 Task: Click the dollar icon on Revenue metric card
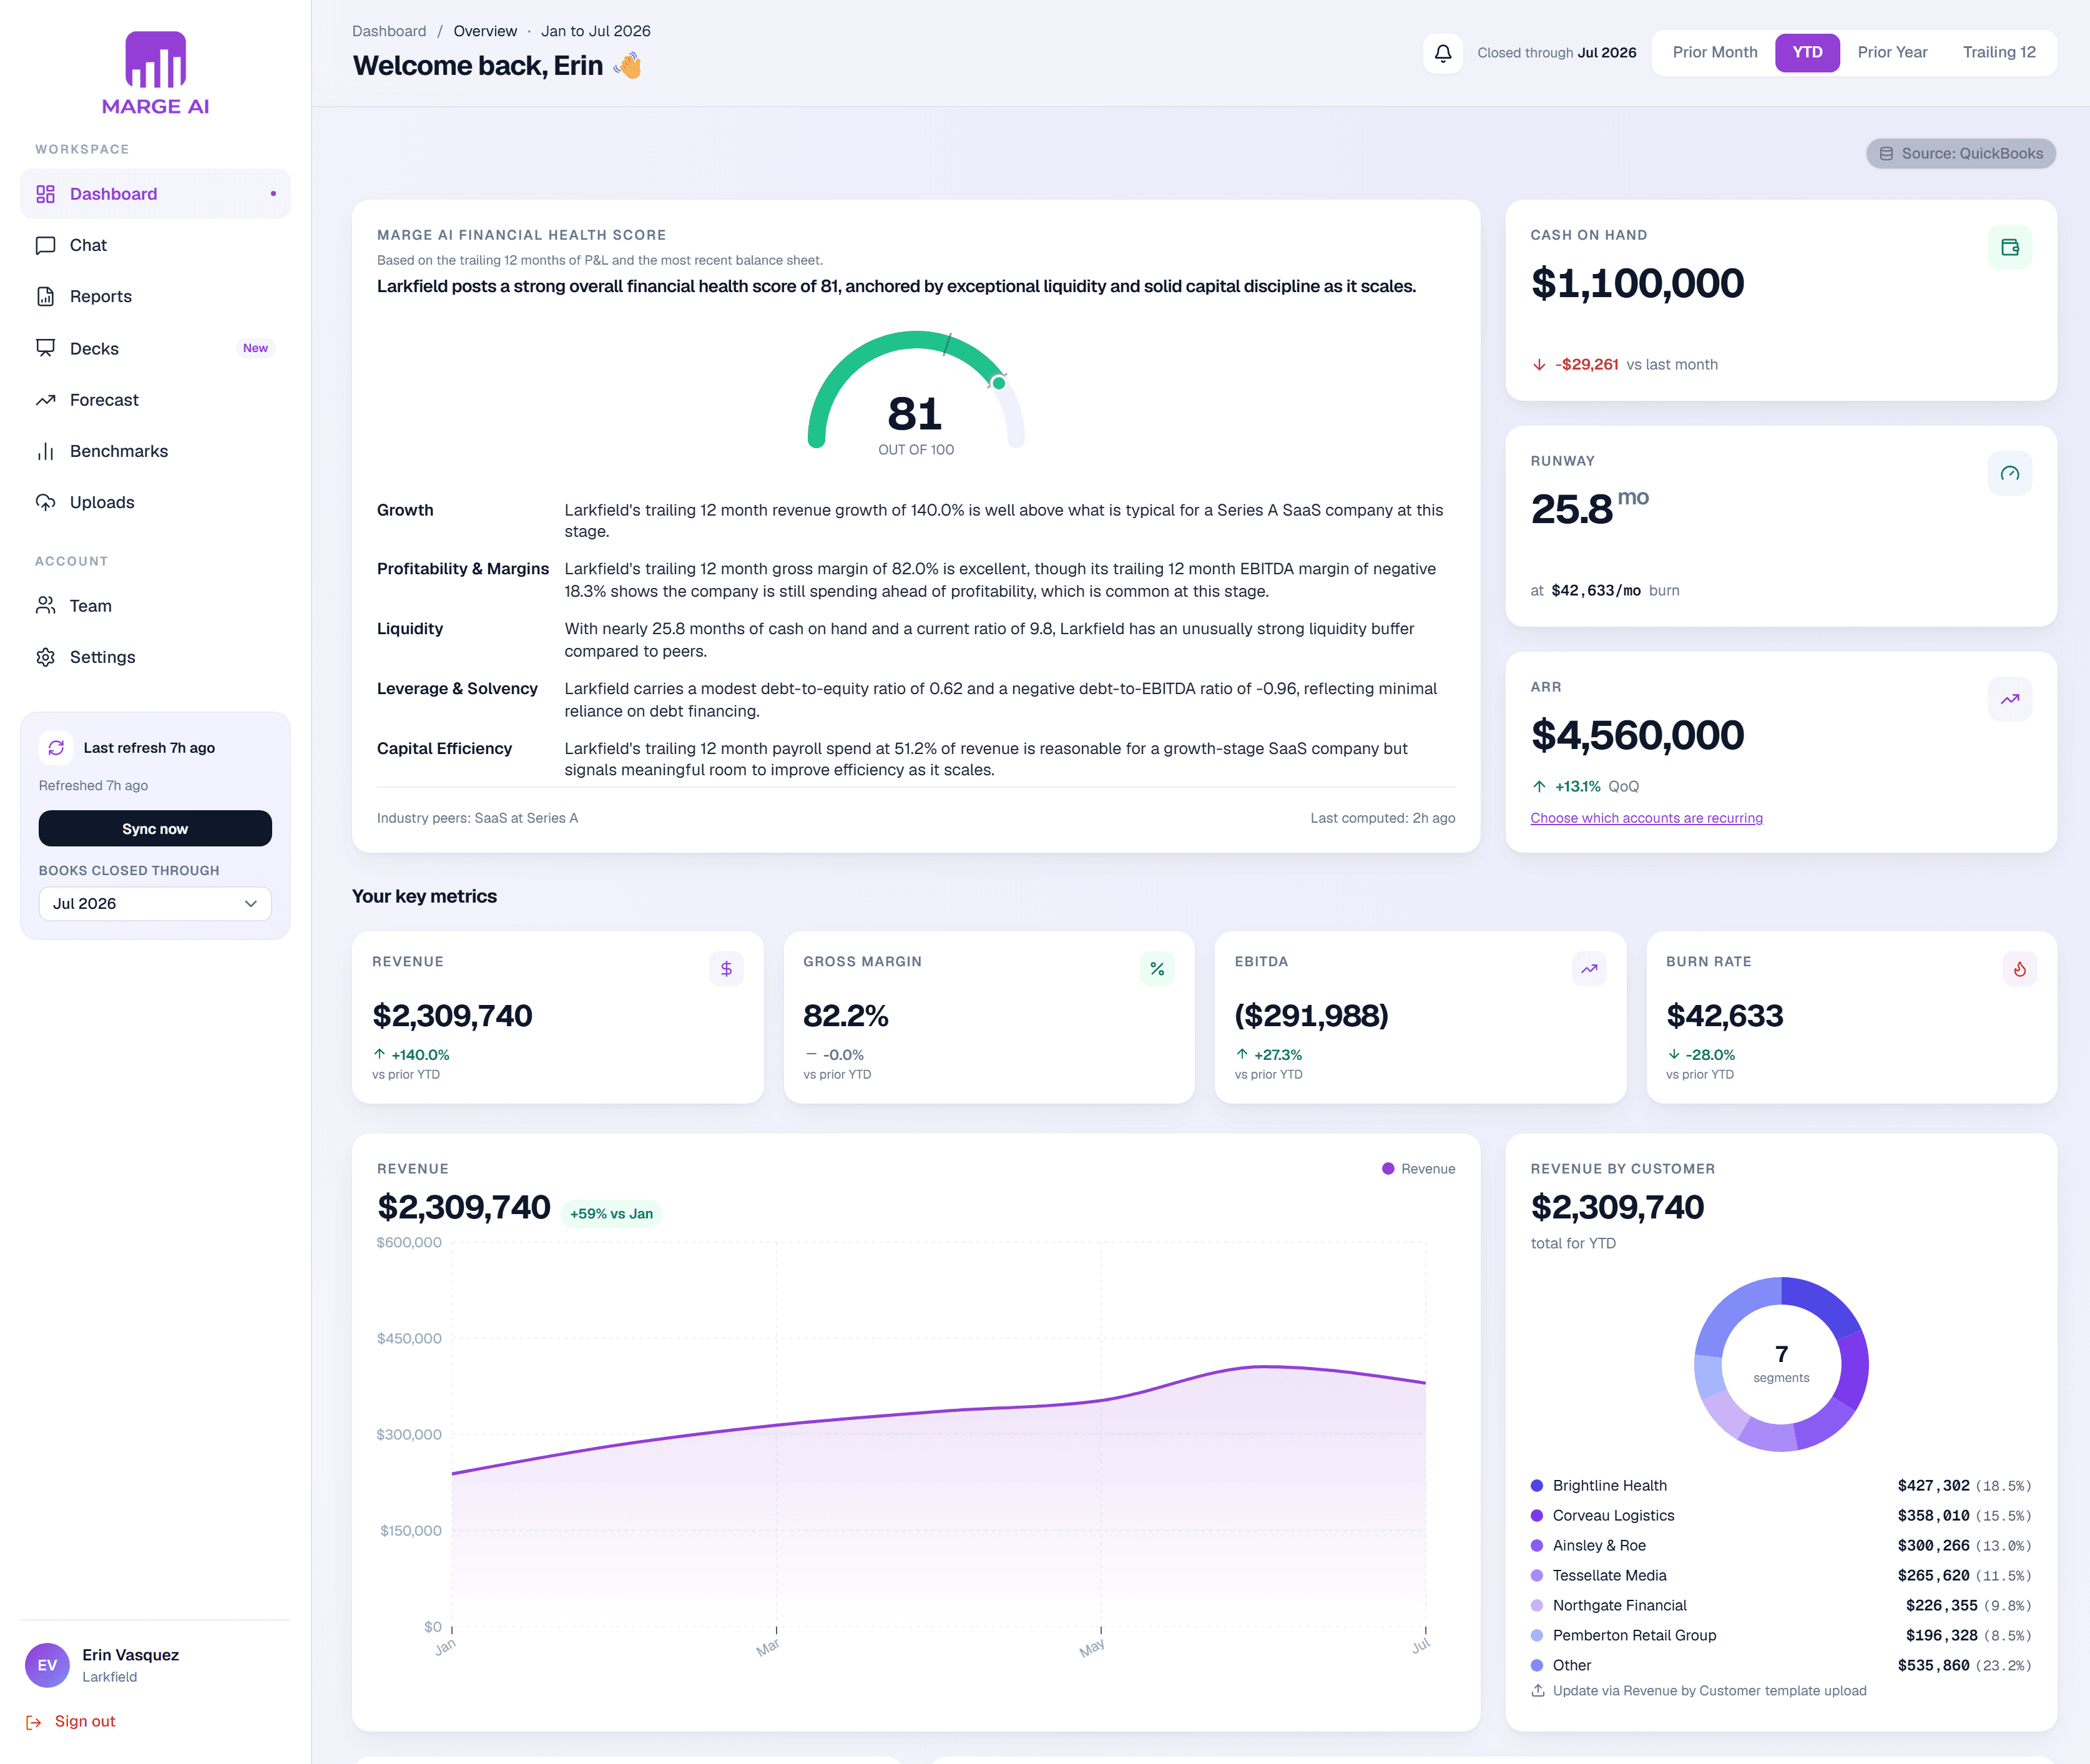(726, 969)
